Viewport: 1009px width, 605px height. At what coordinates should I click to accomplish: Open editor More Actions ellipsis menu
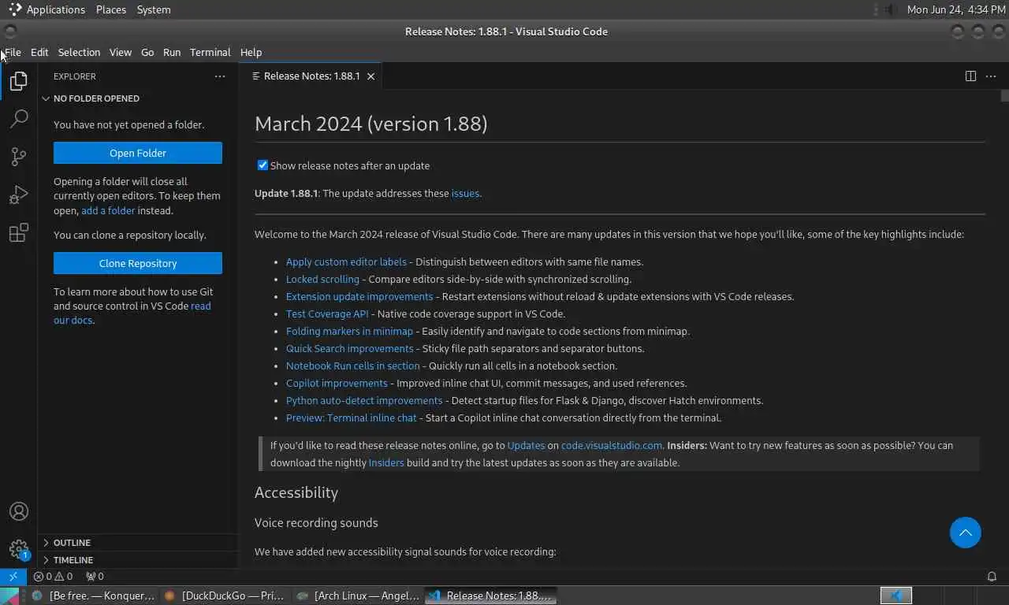pyautogui.click(x=991, y=76)
